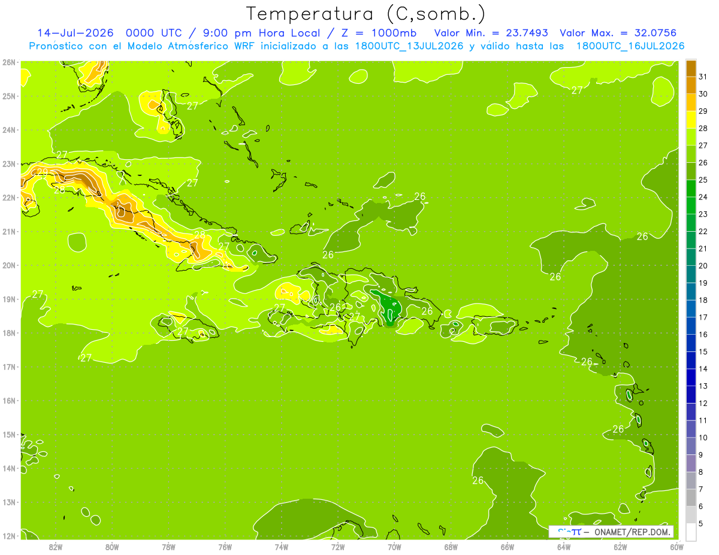Click the "0000 UTC" time text
The width and height of the screenshot is (719, 555).
(x=153, y=33)
